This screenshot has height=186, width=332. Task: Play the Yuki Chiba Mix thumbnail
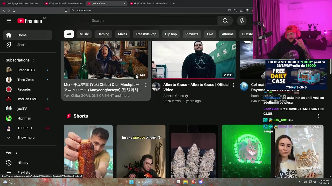click(106, 60)
